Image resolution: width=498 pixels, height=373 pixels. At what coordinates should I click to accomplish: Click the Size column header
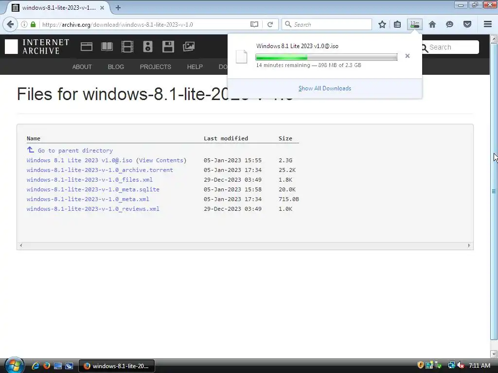click(285, 138)
